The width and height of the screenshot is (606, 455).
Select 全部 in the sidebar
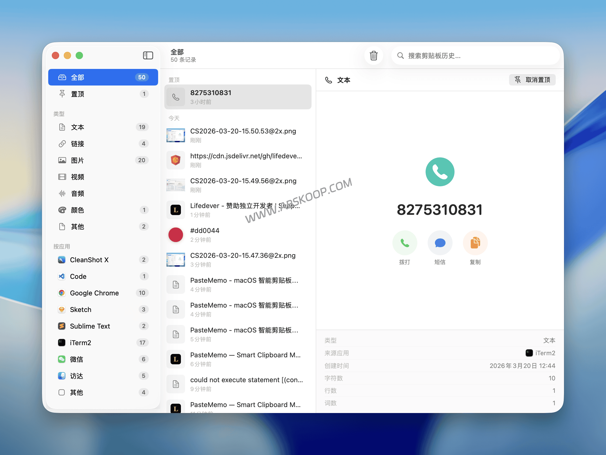(x=77, y=77)
